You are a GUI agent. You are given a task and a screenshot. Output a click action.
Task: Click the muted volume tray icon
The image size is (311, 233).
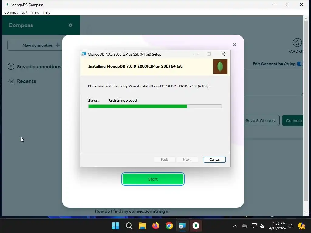point(262,226)
